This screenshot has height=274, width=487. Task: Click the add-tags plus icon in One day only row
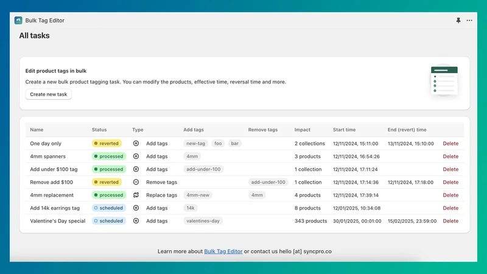pyautogui.click(x=136, y=143)
